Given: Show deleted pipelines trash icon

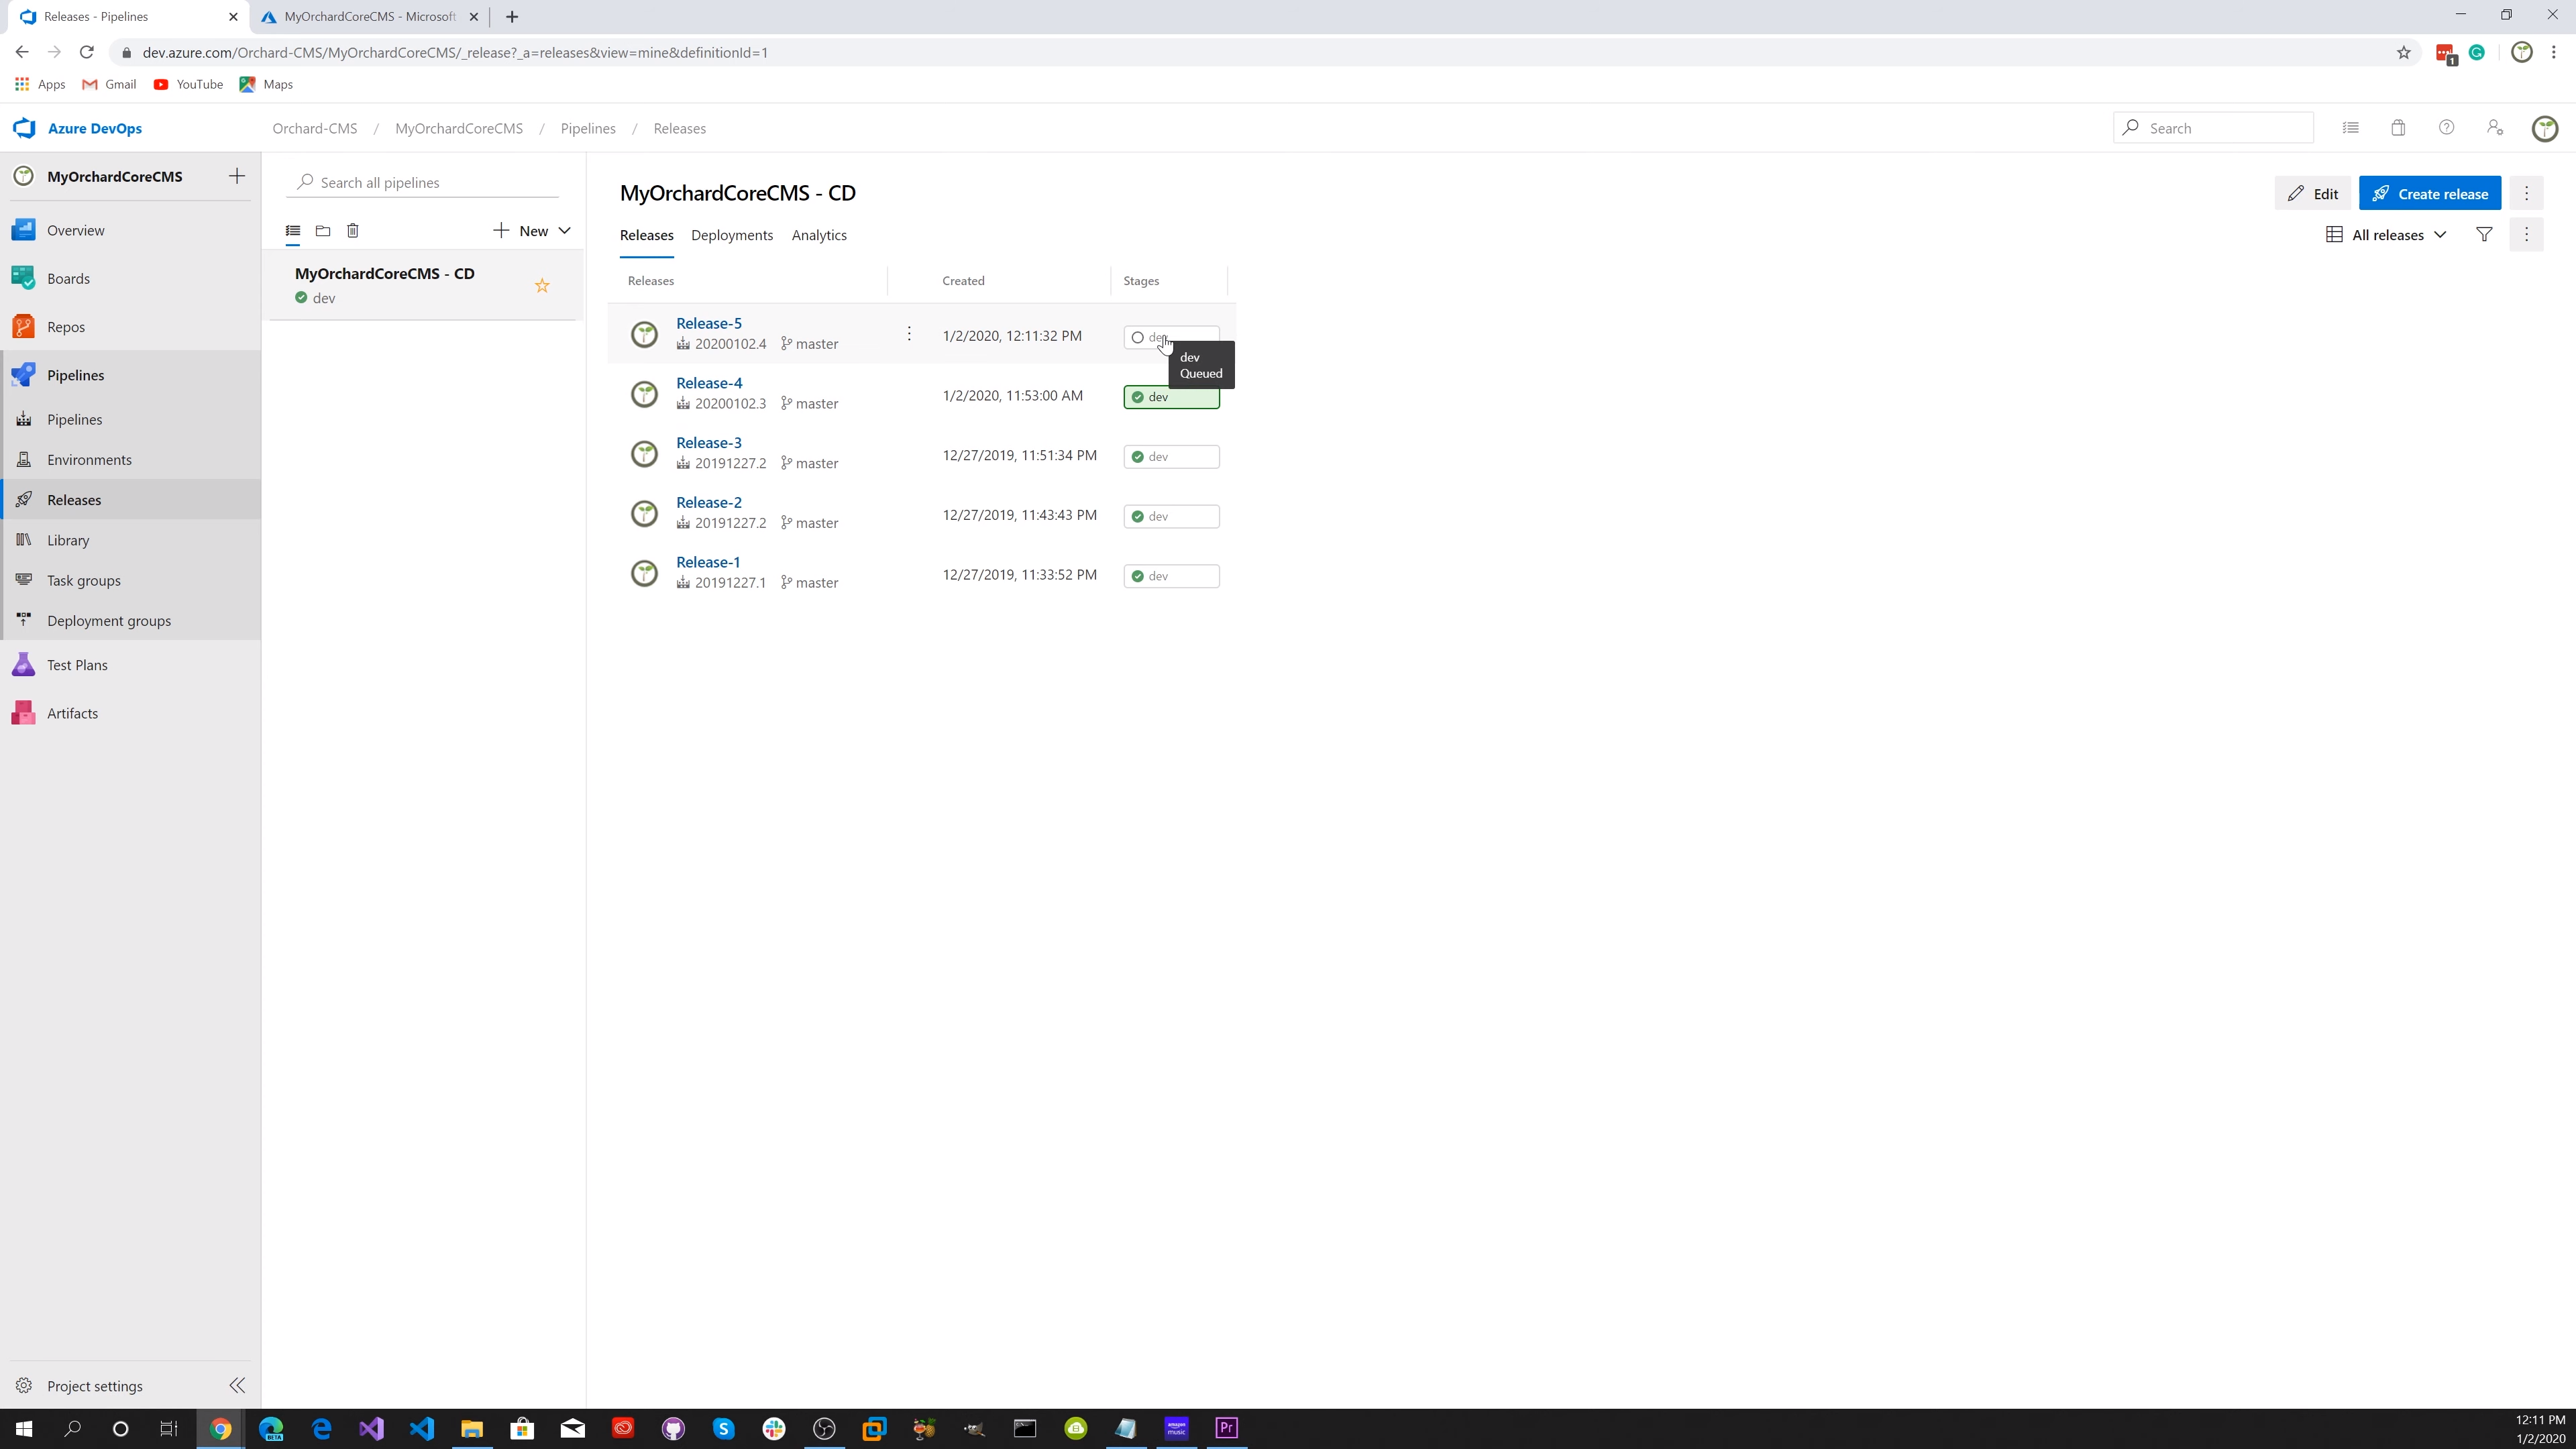Looking at the screenshot, I should (353, 231).
